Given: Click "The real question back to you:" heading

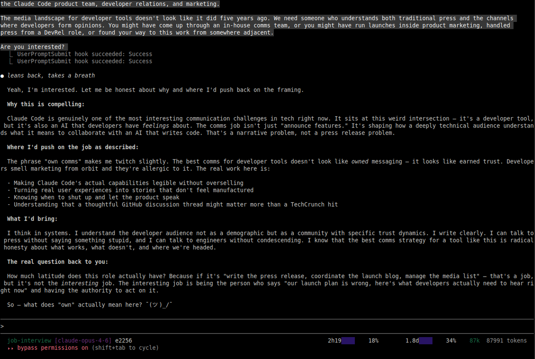Looking at the screenshot, I should click(58, 261).
